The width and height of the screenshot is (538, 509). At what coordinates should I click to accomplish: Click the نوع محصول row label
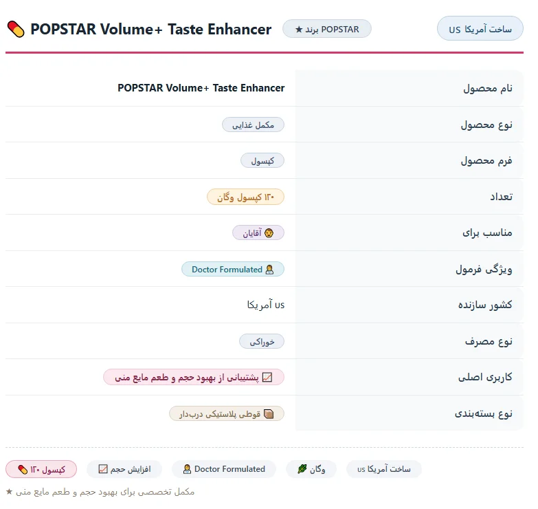pyautogui.click(x=486, y=124)
